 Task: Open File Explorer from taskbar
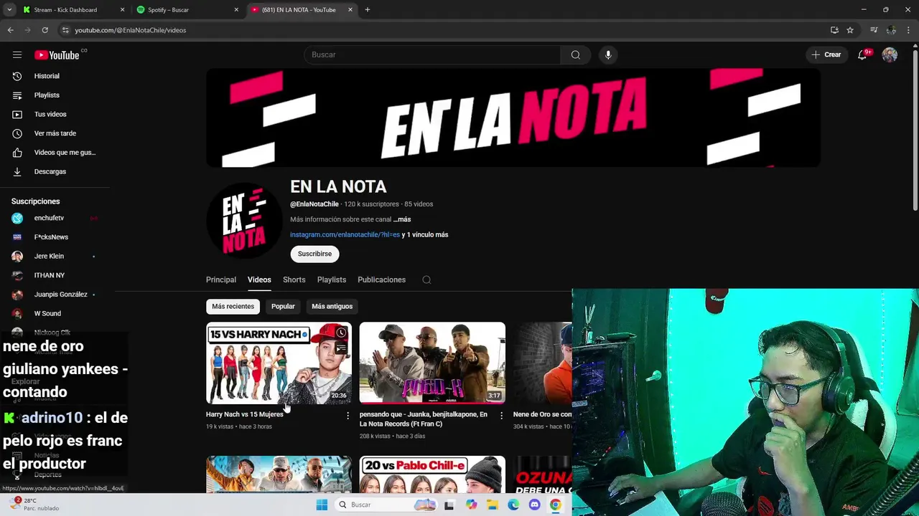[493, 505]
